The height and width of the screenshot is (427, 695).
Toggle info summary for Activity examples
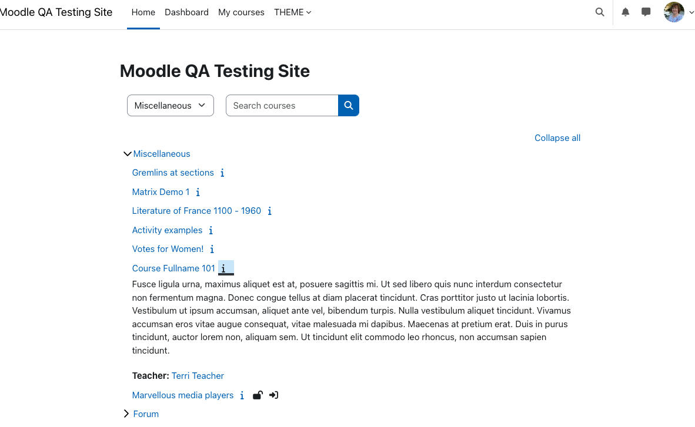click(x=211, y=230)
